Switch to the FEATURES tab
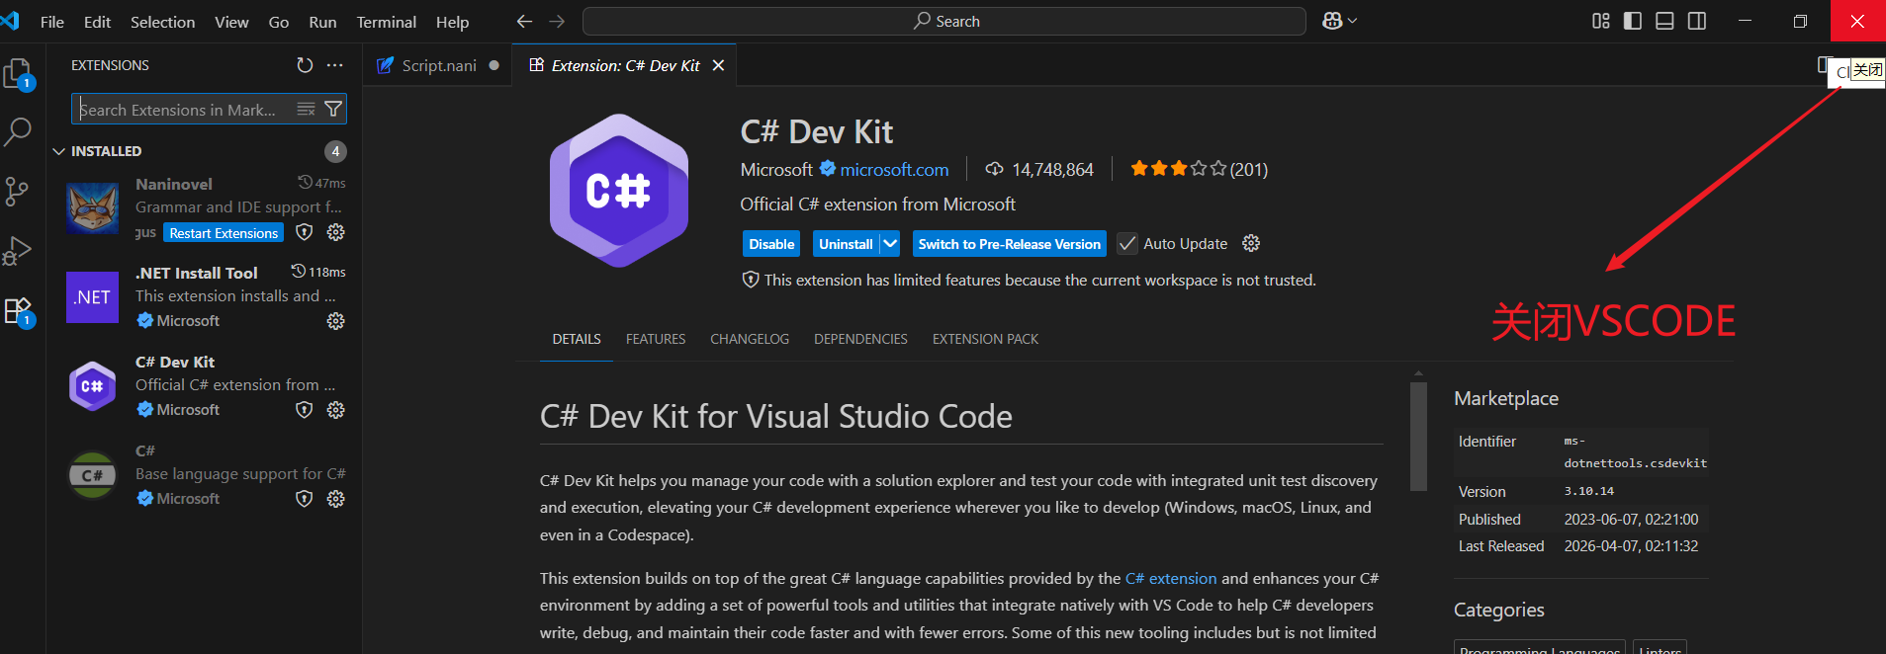Screen dimensions: 1886x654 [x=656, y=339]
